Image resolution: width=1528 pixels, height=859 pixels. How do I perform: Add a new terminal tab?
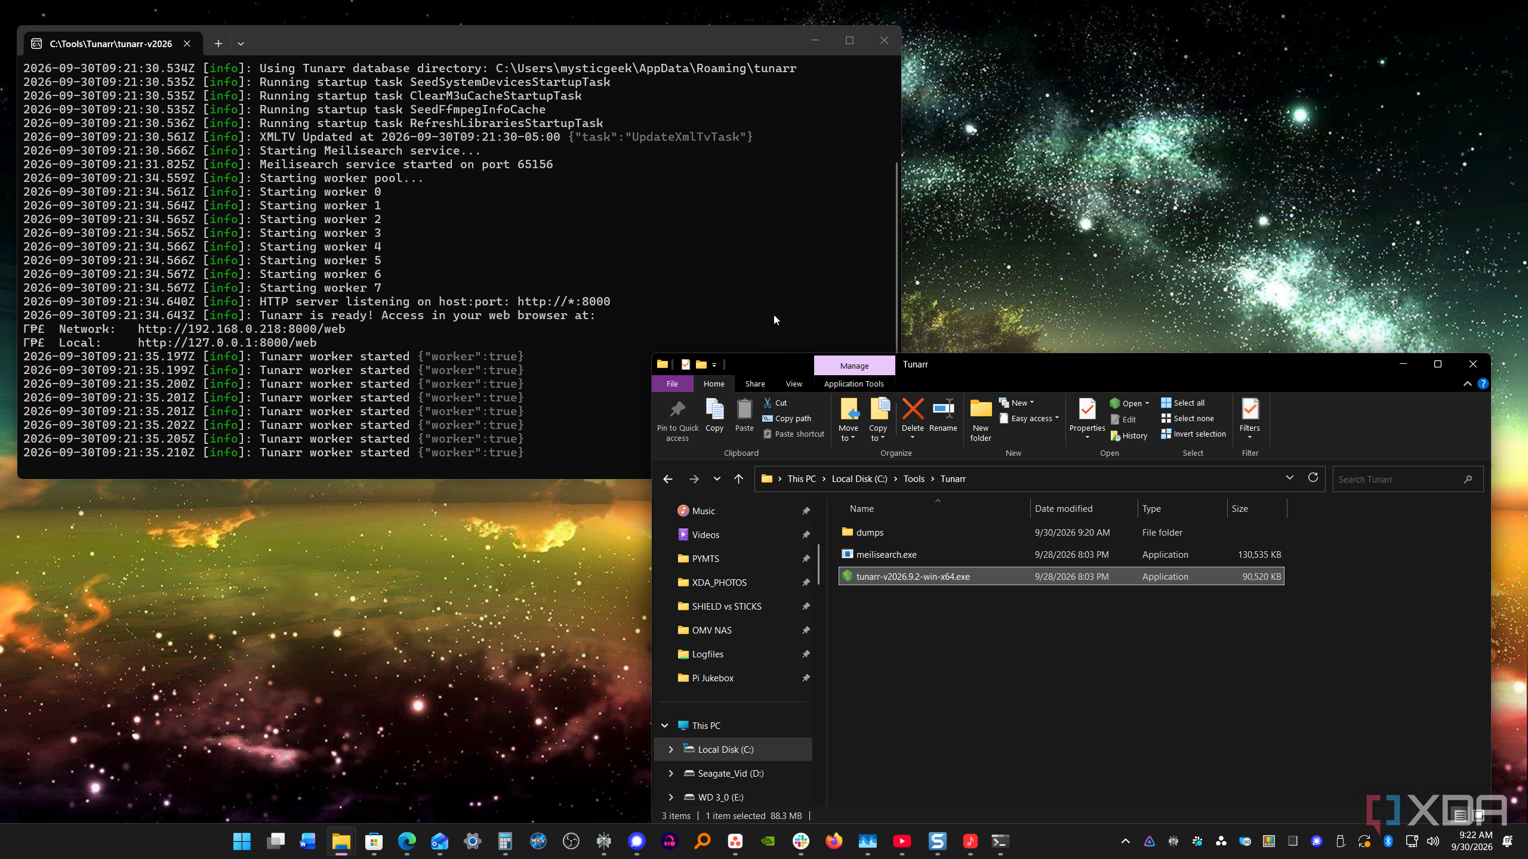pyautogui.click(x=218, y=44)
